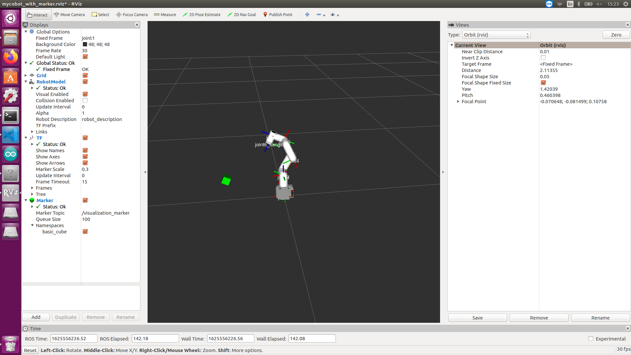Expand the Focal Point property
631x355 pixels.
458,102
